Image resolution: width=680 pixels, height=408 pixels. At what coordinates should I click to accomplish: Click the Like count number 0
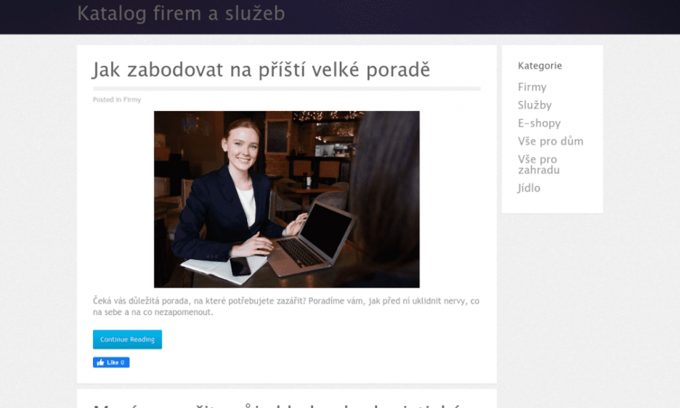(122, 362)
